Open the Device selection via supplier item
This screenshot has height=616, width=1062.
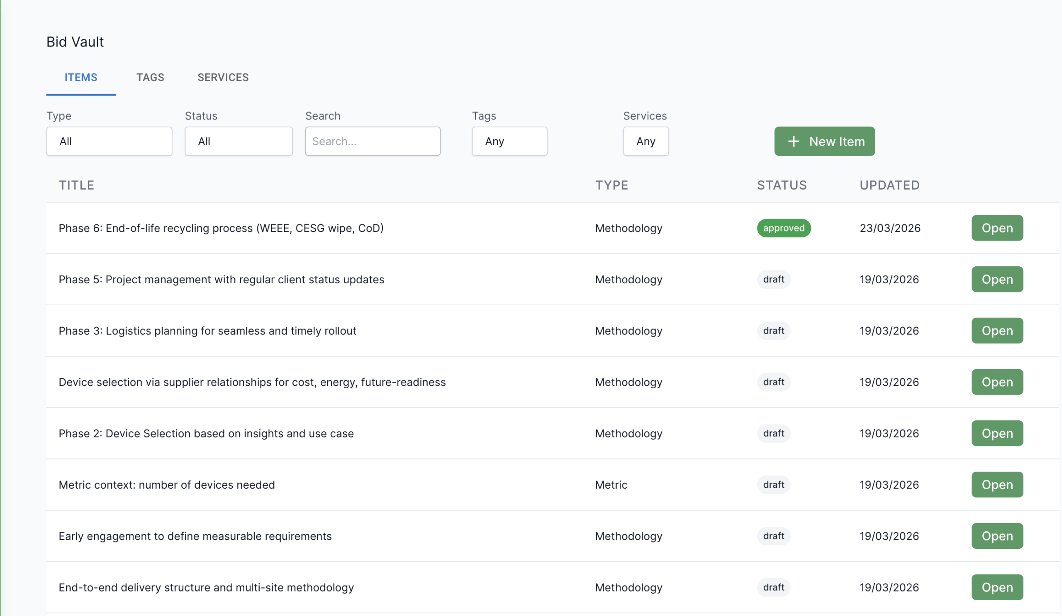[x=997, y=382]
